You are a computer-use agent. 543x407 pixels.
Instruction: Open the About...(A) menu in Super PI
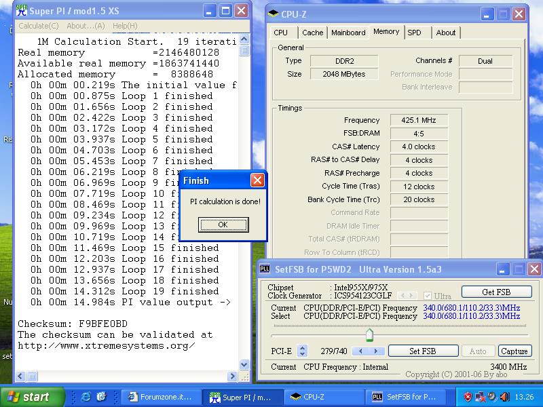click(86, 26)
